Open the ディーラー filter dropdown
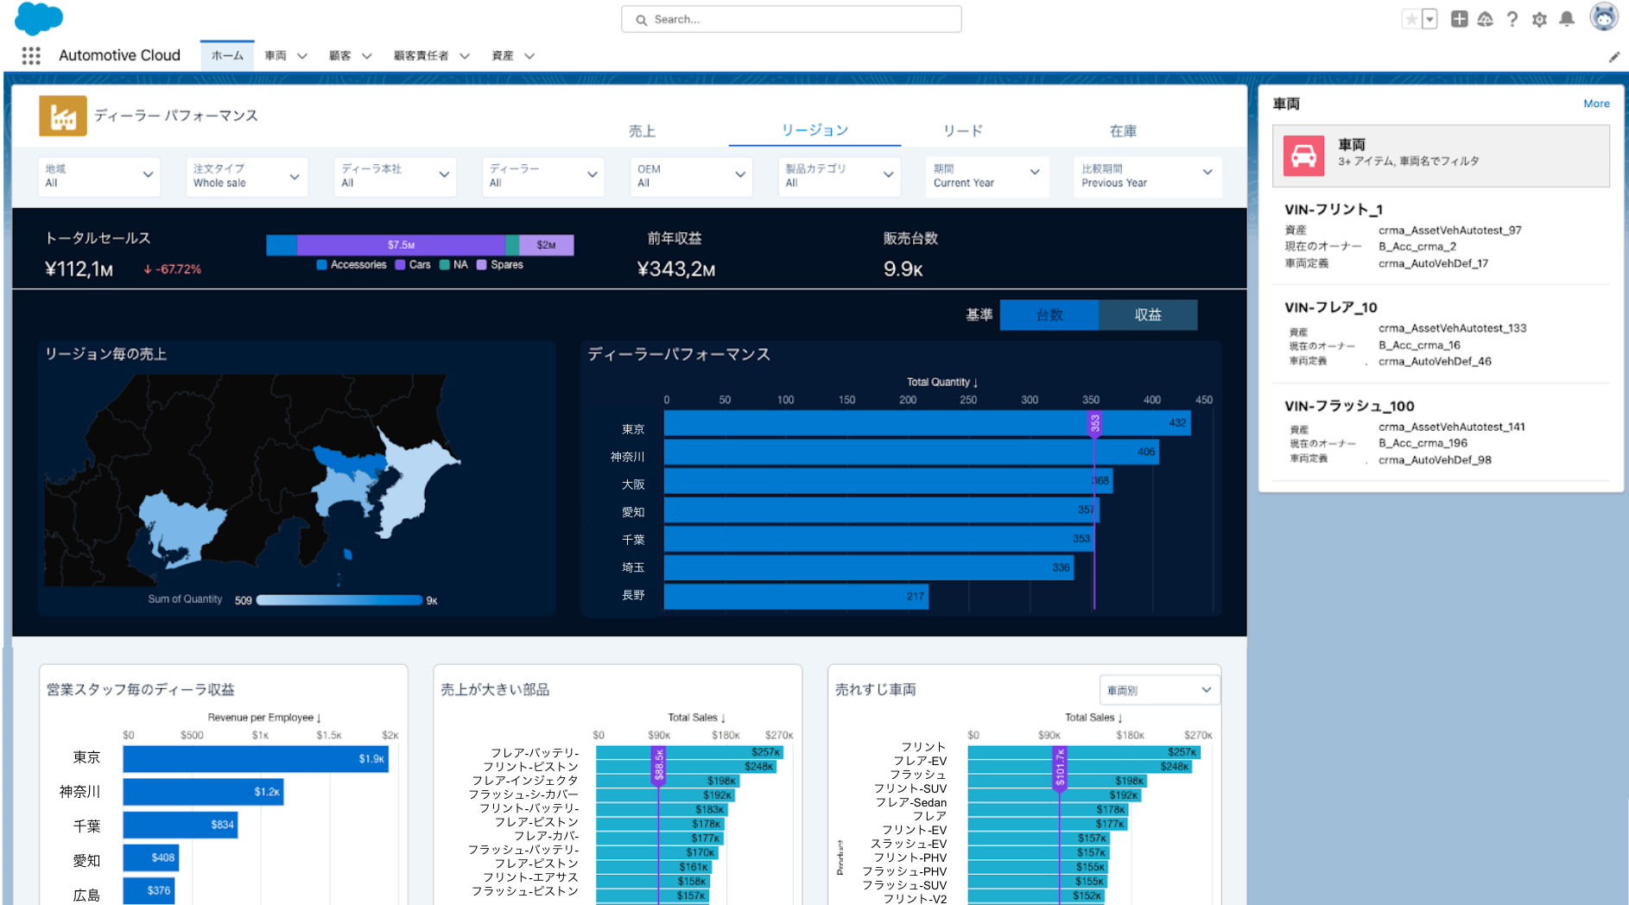The width and height of the screenshot is (1629, 905). [x=543, y=176]
